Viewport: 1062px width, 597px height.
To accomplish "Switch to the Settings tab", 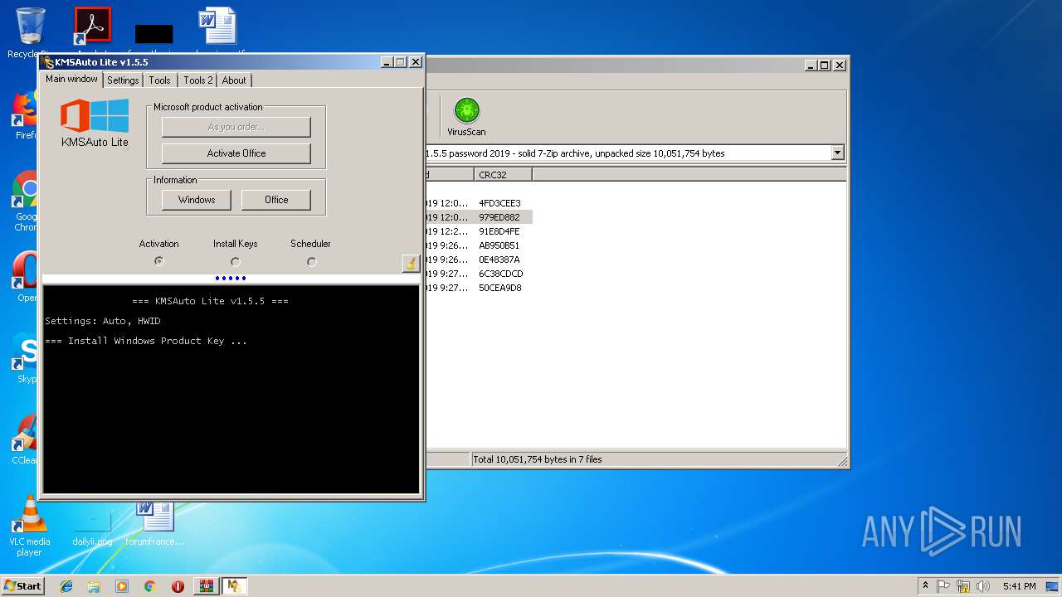I will (123, 80).
